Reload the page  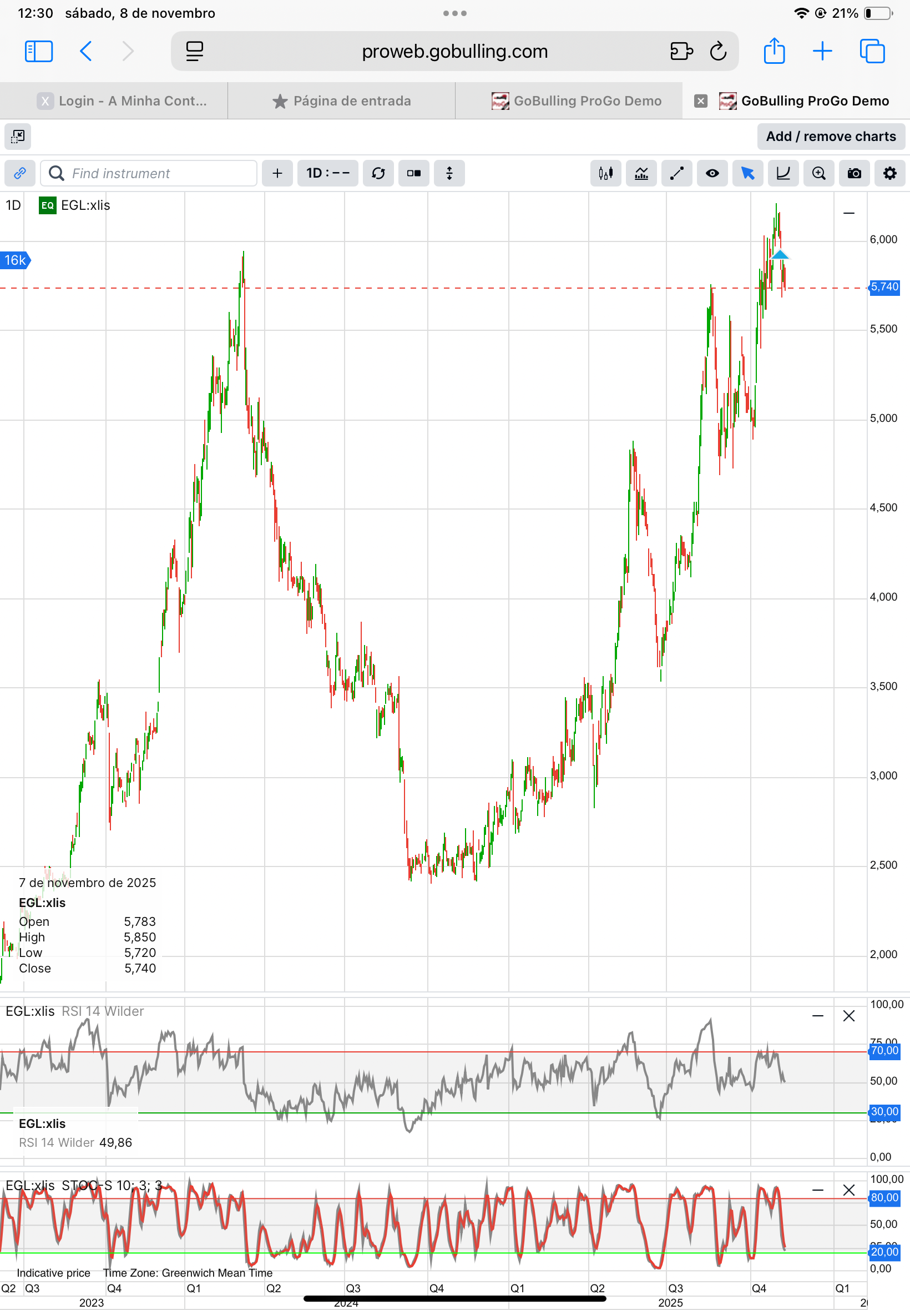coord(718,51)
